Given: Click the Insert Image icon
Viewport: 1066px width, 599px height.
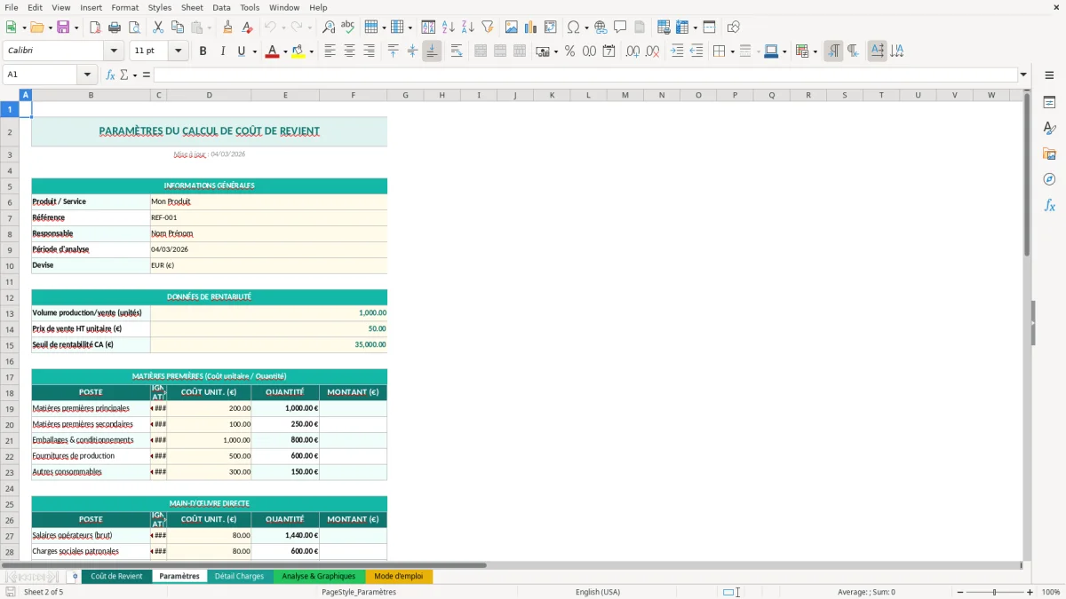Looking at the screenshot, I should coord(512,28).
